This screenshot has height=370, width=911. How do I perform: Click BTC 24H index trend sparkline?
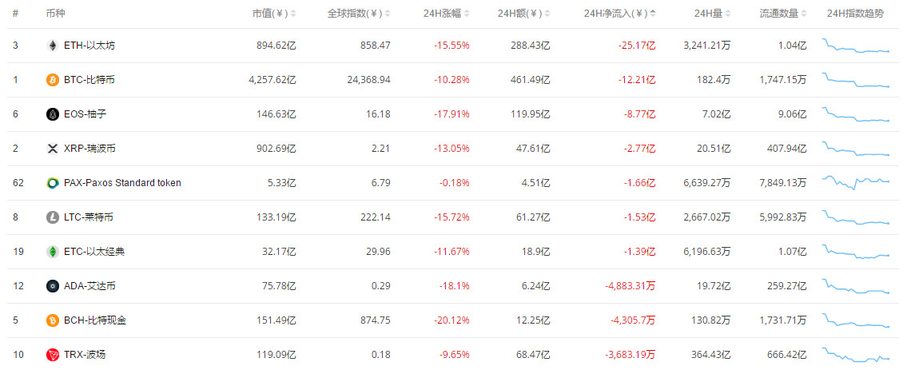coord(856,80)
